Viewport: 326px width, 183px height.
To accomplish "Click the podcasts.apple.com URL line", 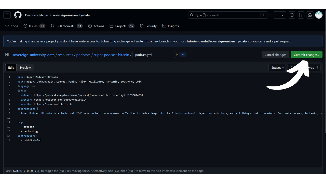I will (82, 95).
